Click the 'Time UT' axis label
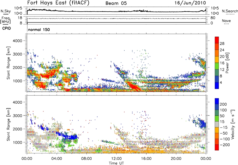 [x=116, y=163]
